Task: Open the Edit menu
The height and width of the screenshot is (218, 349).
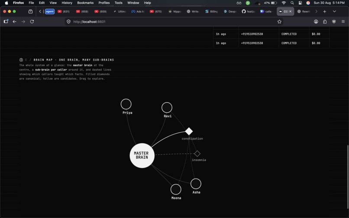Action: tap(42, 3)
